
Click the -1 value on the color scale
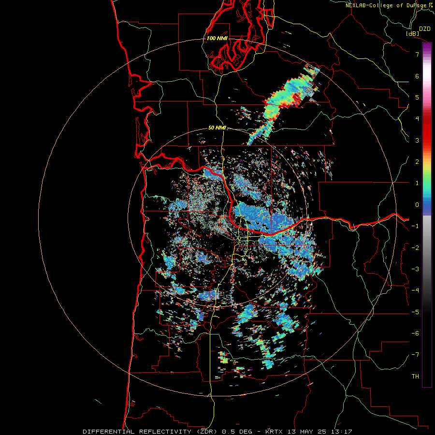[415, 226]
